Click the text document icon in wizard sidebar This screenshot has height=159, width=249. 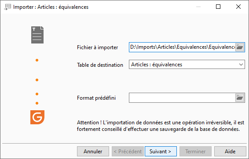coord(37,35)
